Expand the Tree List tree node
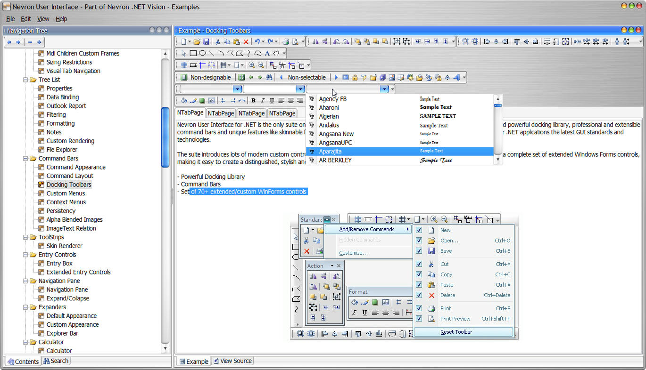Screen dimensions: 646x370 (x=25, y=80)
